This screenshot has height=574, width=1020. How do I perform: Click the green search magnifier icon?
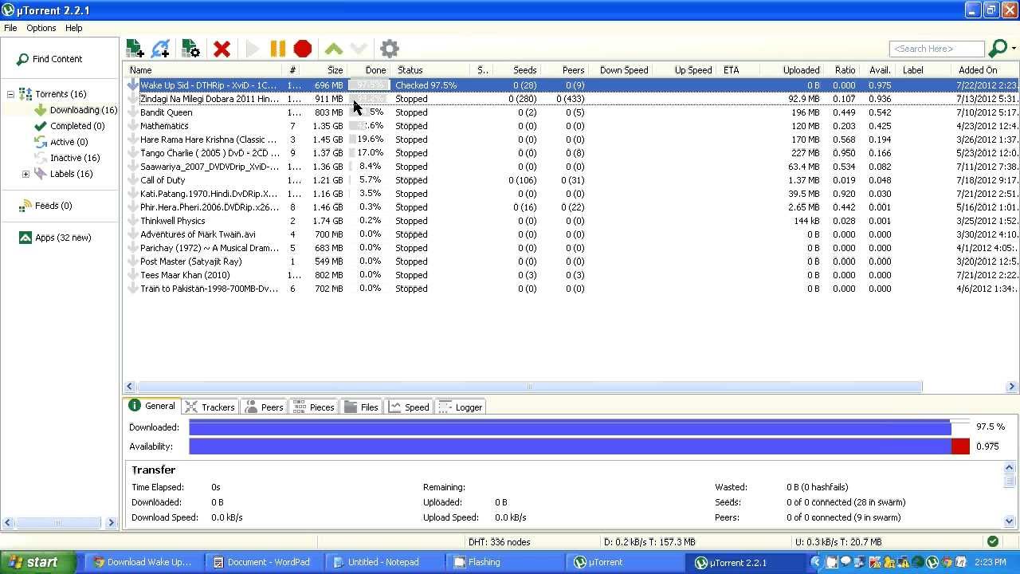[x=996, y=49]
